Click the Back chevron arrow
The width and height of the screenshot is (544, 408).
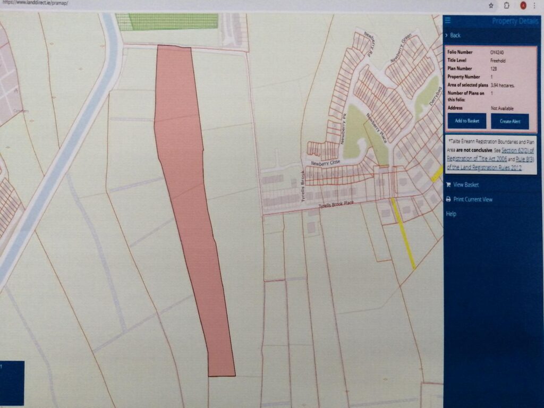point(447,36)
